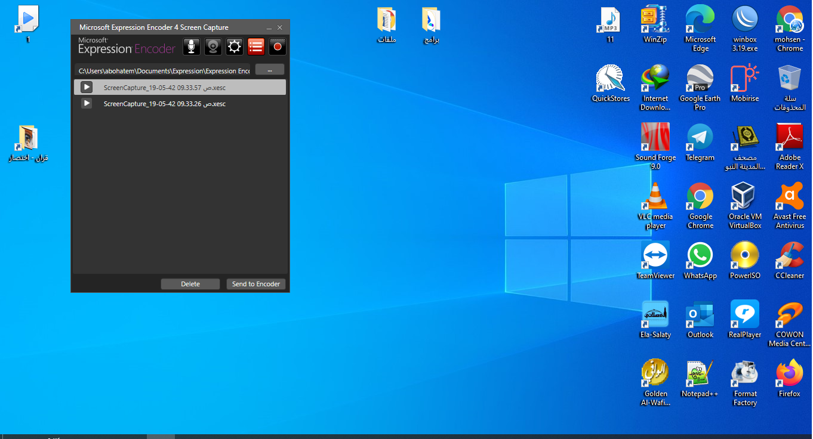
Task: Open the Recycle Bin سلة المحذوفات
Action: [790, 87]
